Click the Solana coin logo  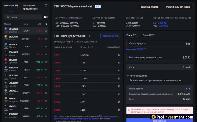click(6, 52)
